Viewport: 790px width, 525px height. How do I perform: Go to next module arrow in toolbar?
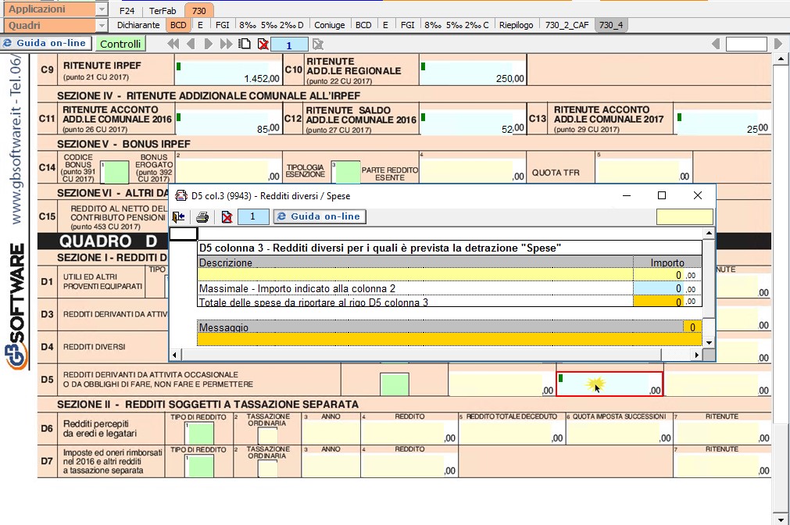coord(208,44)
